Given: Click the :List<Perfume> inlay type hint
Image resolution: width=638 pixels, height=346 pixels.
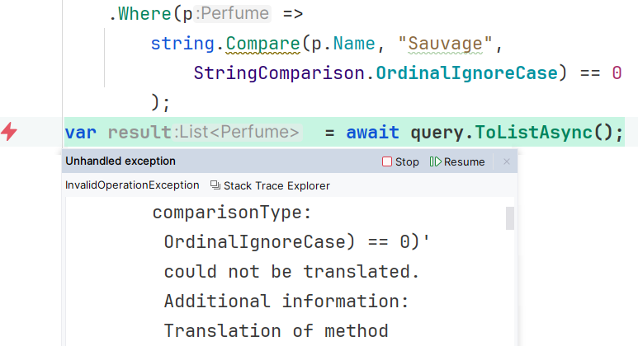Looking at the screenshot, I should 237,132.
